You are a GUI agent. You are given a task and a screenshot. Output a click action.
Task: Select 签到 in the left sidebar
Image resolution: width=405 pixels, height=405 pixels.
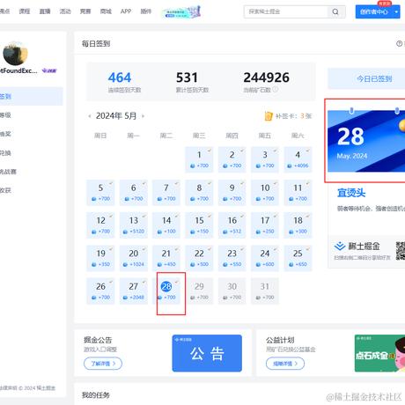click(32, 96)
